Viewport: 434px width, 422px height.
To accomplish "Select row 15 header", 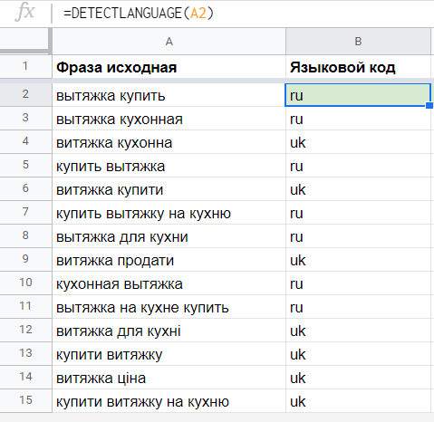I will point(25,400).
